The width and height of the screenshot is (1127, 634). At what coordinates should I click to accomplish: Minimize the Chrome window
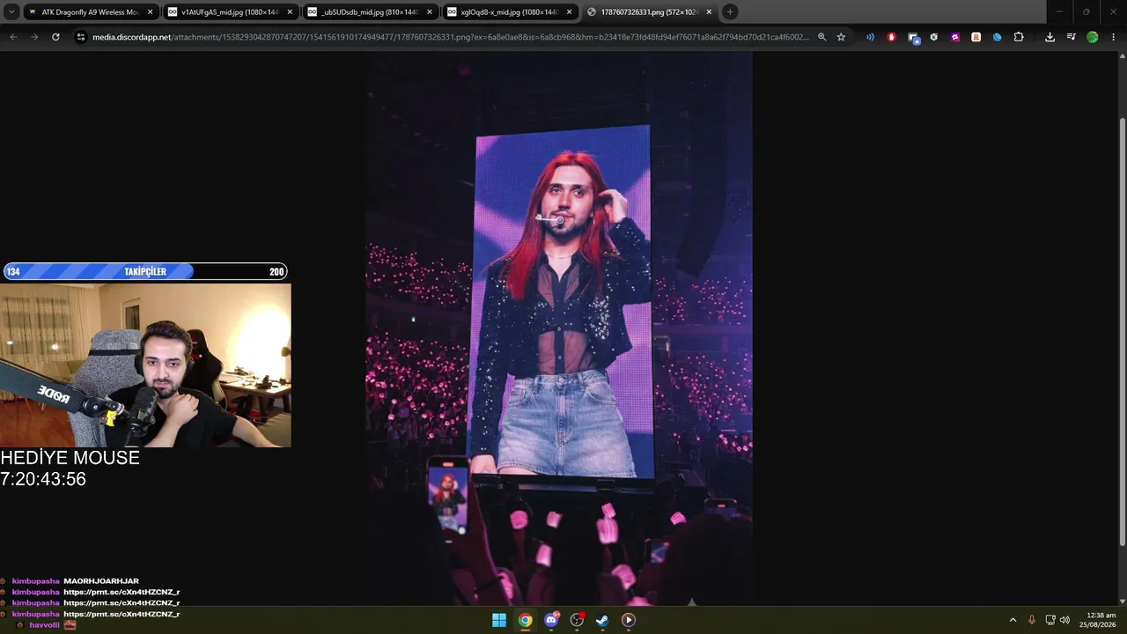(1059, 12)
